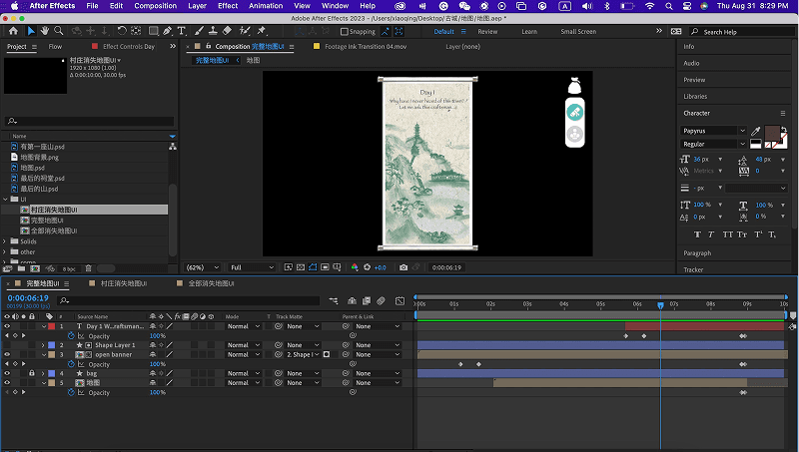
Task: Switch to the Learn workspace
Action: pyautogui.click(x=529, y=31)
